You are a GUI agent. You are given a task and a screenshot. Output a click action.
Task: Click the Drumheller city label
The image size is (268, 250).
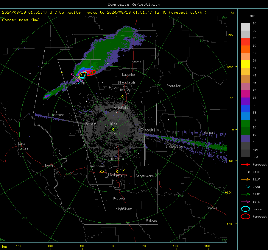174,147
